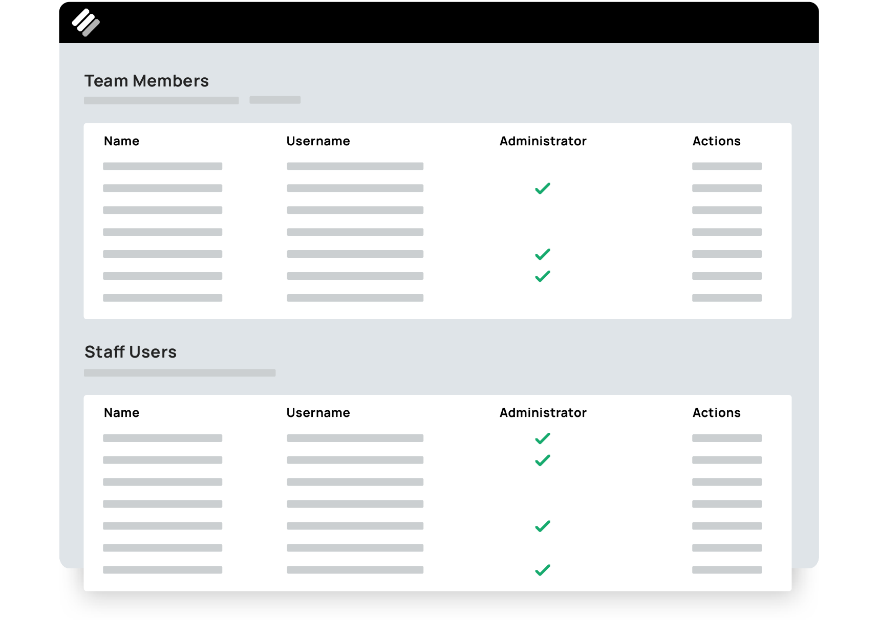Click the gray subtitle bar below Team Members heading
Image resolution: width=880 pixels, height=620 pixels.
click(161, 100)
